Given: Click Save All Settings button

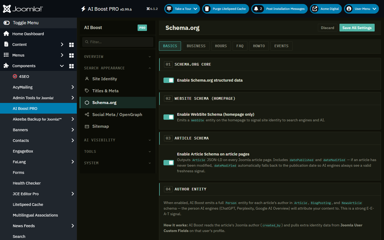Looking at the screenshot, I should 357,28.
